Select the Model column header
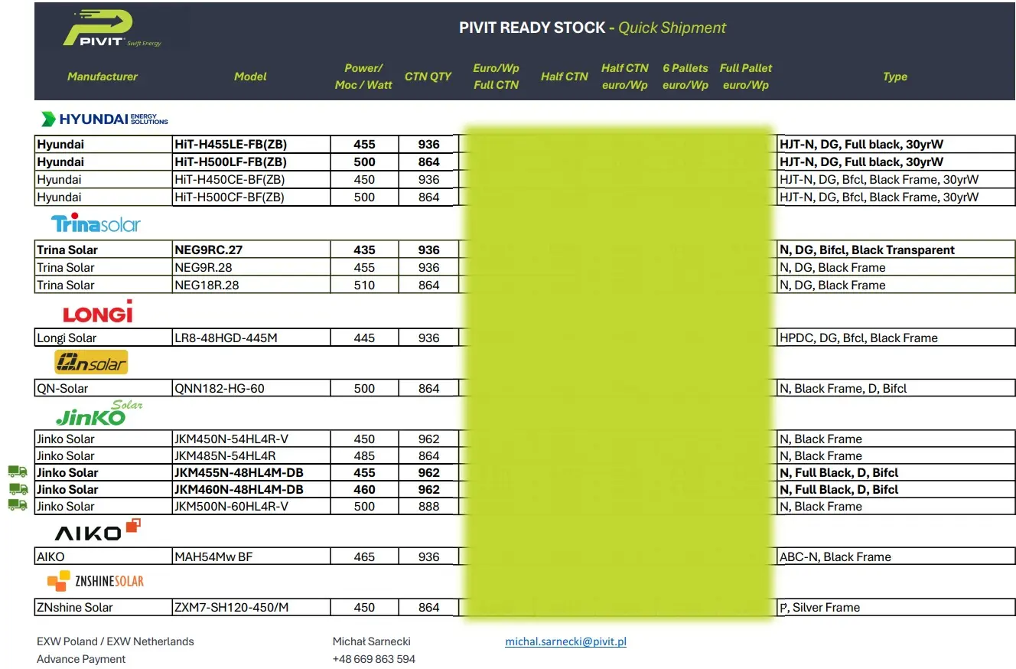This screenshot has height=669, width=1016. coord(250,77)
